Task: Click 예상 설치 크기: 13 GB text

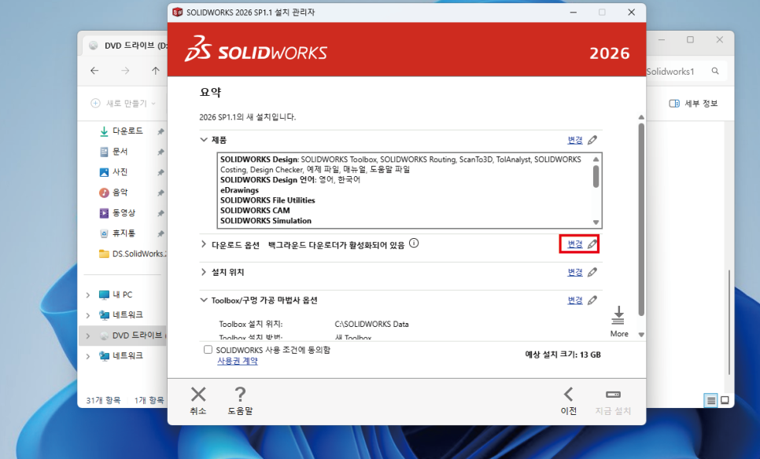Action: (x=563, y=355)
